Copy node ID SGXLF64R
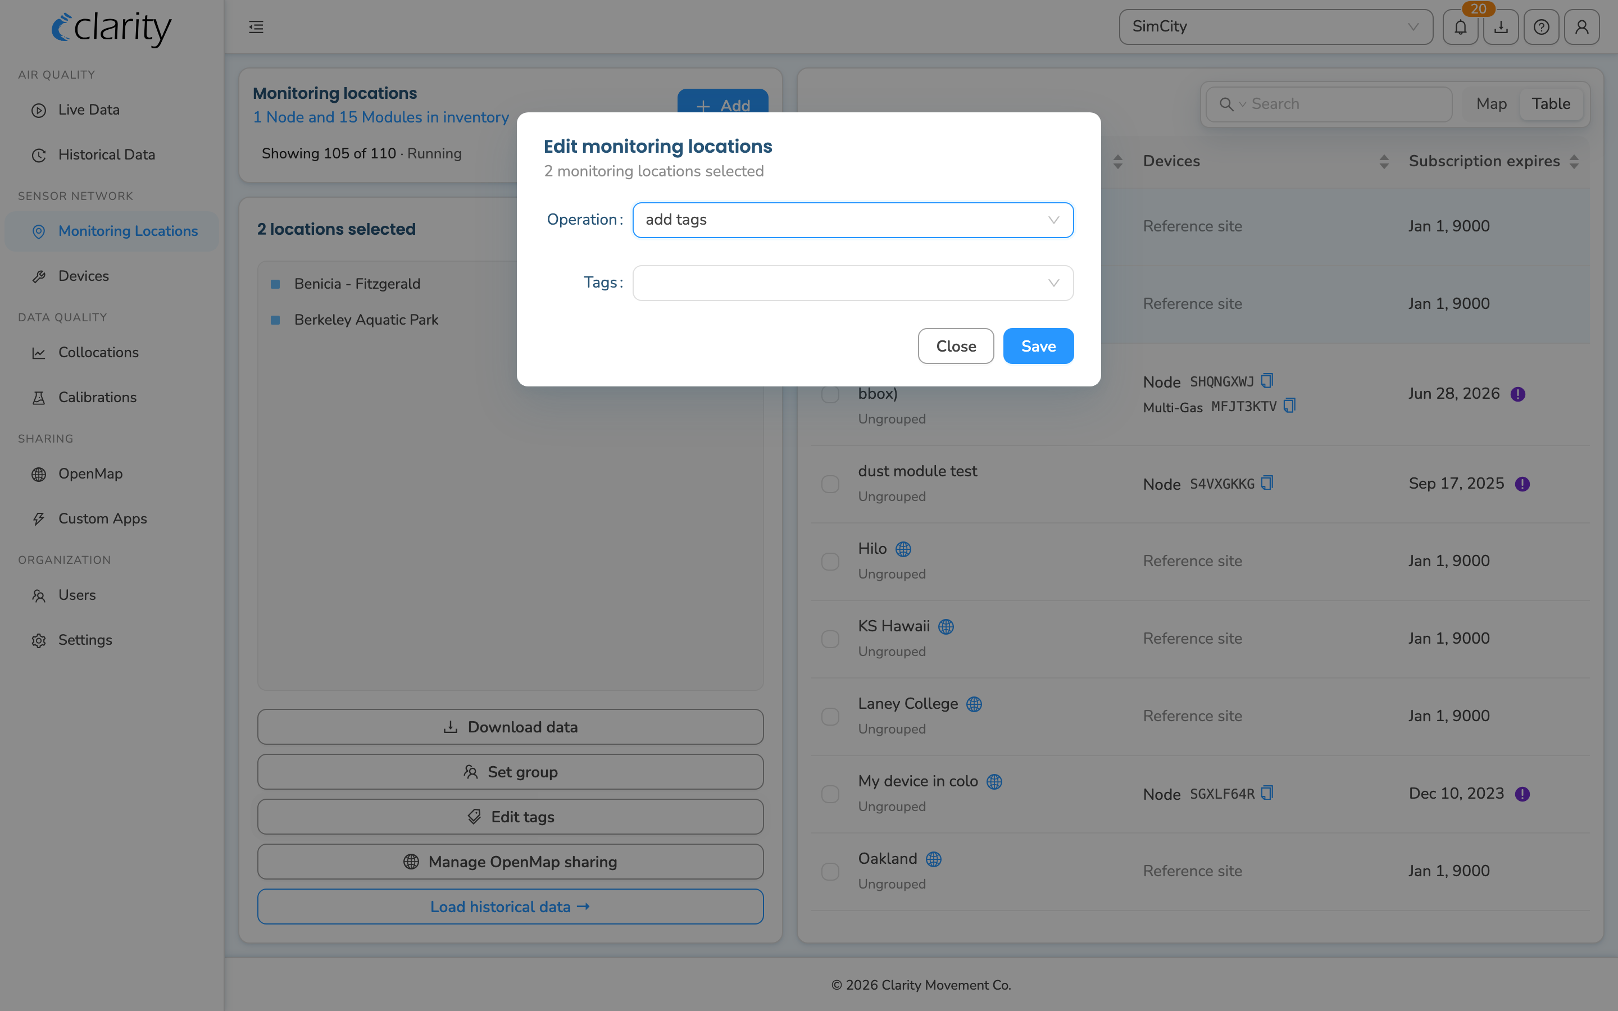This screenshot has height=1011, width=1618. tap(1267, 793)
